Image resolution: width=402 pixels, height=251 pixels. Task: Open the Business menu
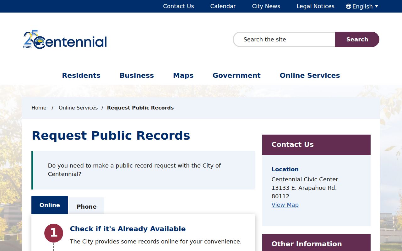pos(137,75)
